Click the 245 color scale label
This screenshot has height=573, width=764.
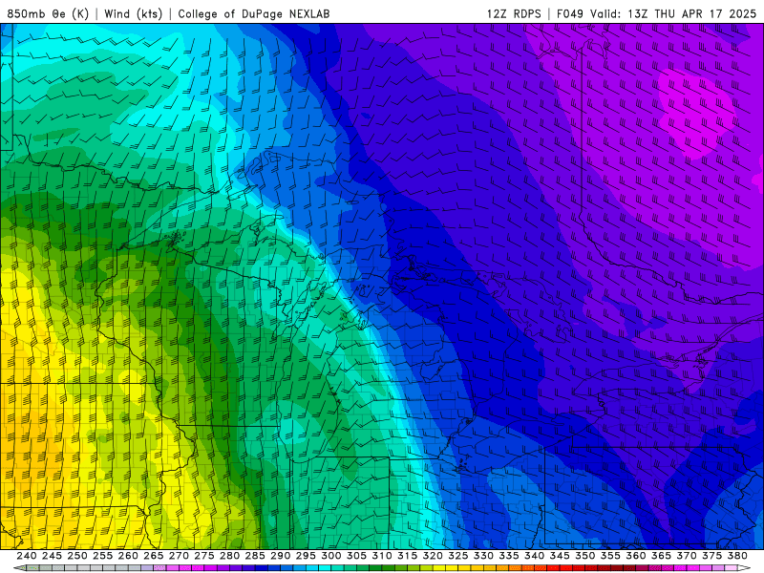pos(52,556)
